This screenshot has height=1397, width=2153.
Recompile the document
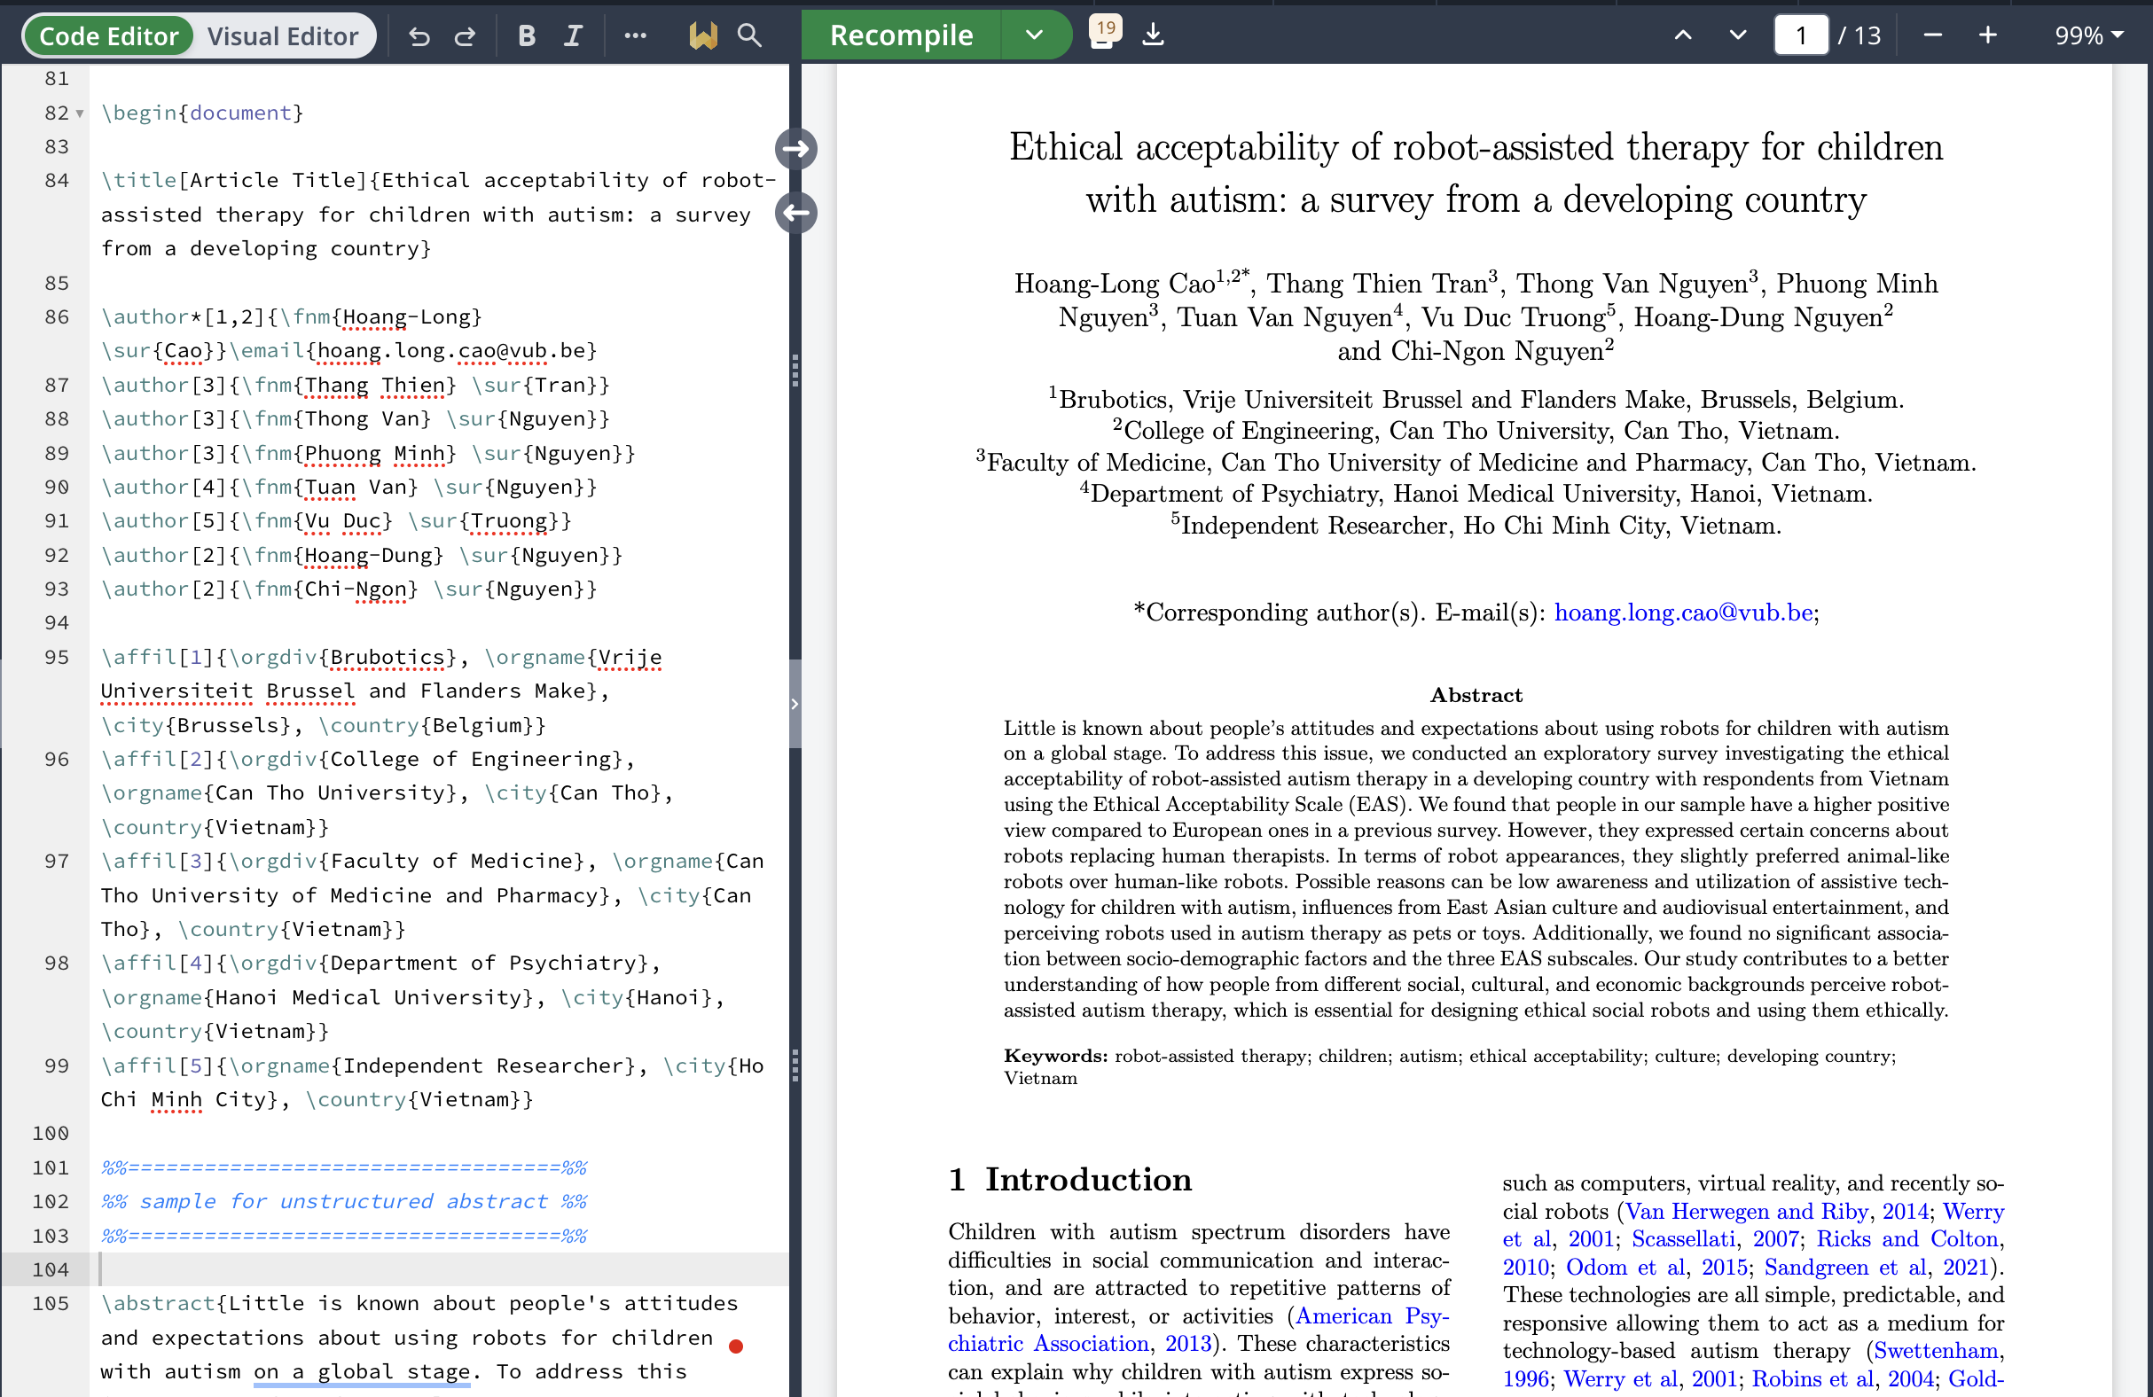coord(901,35)
